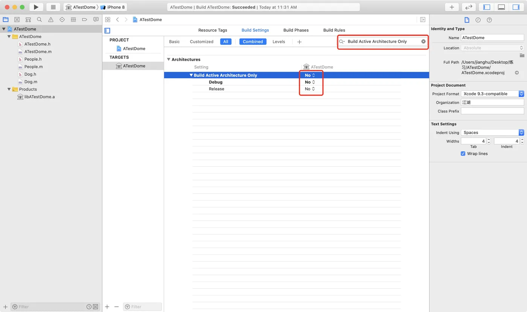Select the Project navigator folder icon
The image size is (527, 312).
tap(6, 20)
